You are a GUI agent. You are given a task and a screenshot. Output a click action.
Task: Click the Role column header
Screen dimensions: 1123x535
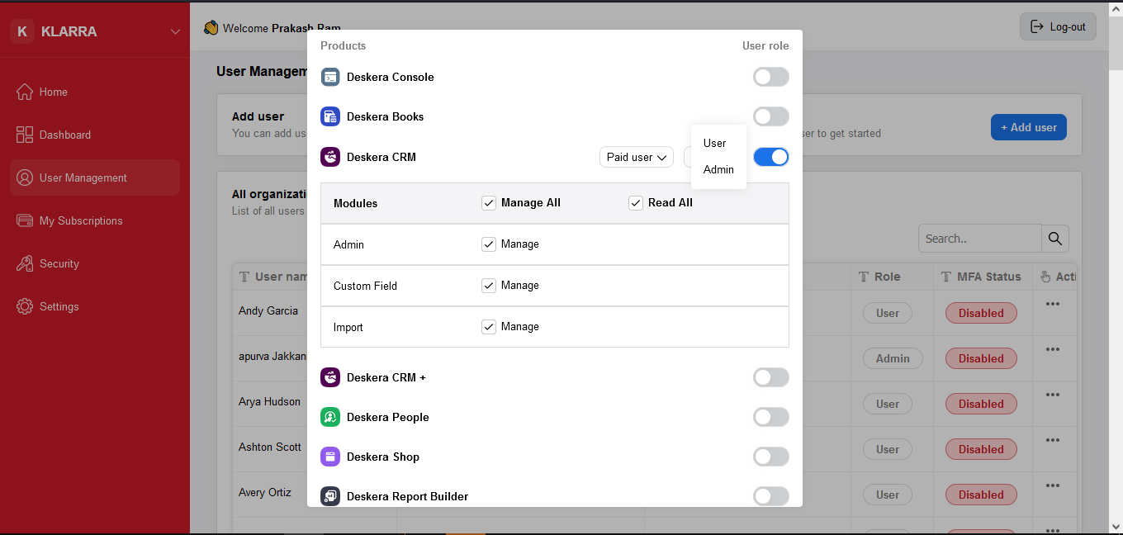(888, 277)
